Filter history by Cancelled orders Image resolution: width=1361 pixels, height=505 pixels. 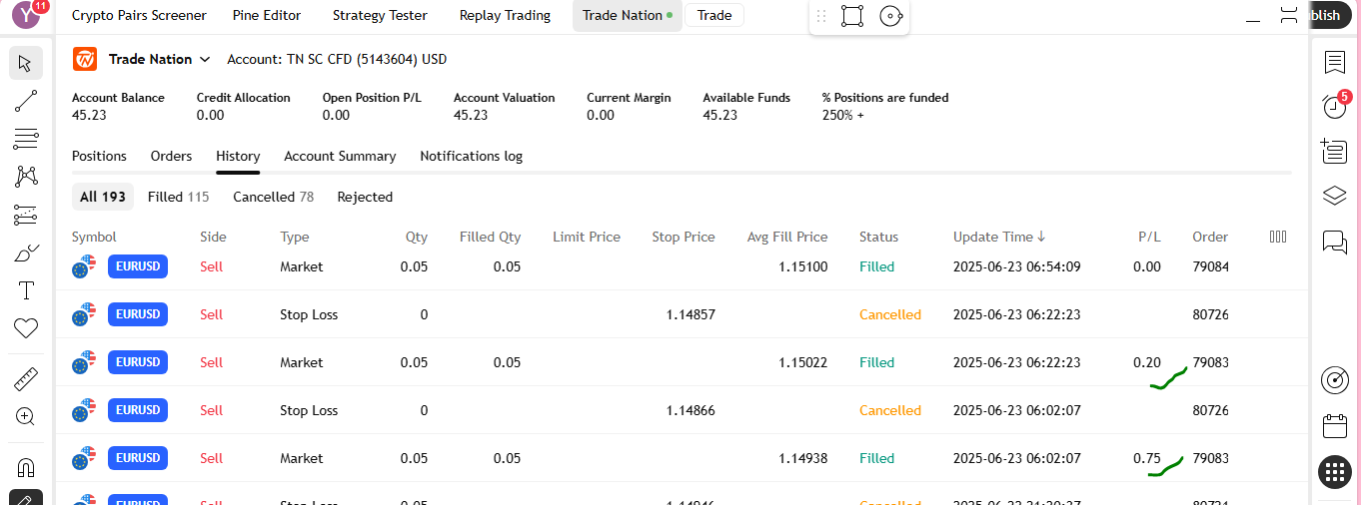coord(273,197)
